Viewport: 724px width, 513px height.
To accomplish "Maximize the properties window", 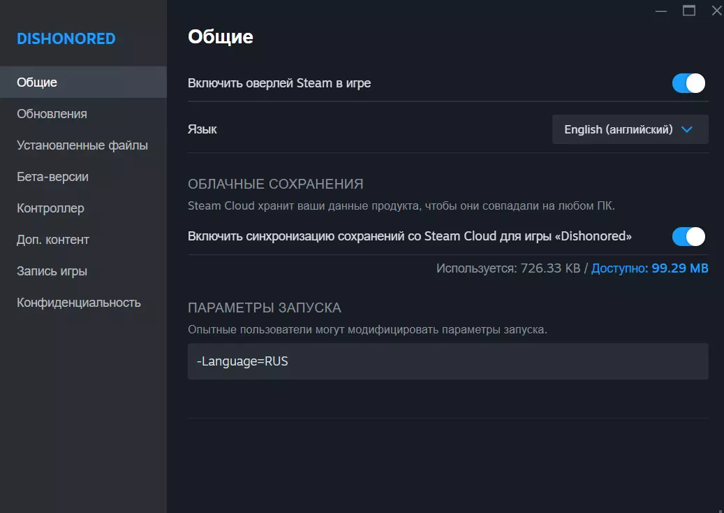I will (689, 10).
